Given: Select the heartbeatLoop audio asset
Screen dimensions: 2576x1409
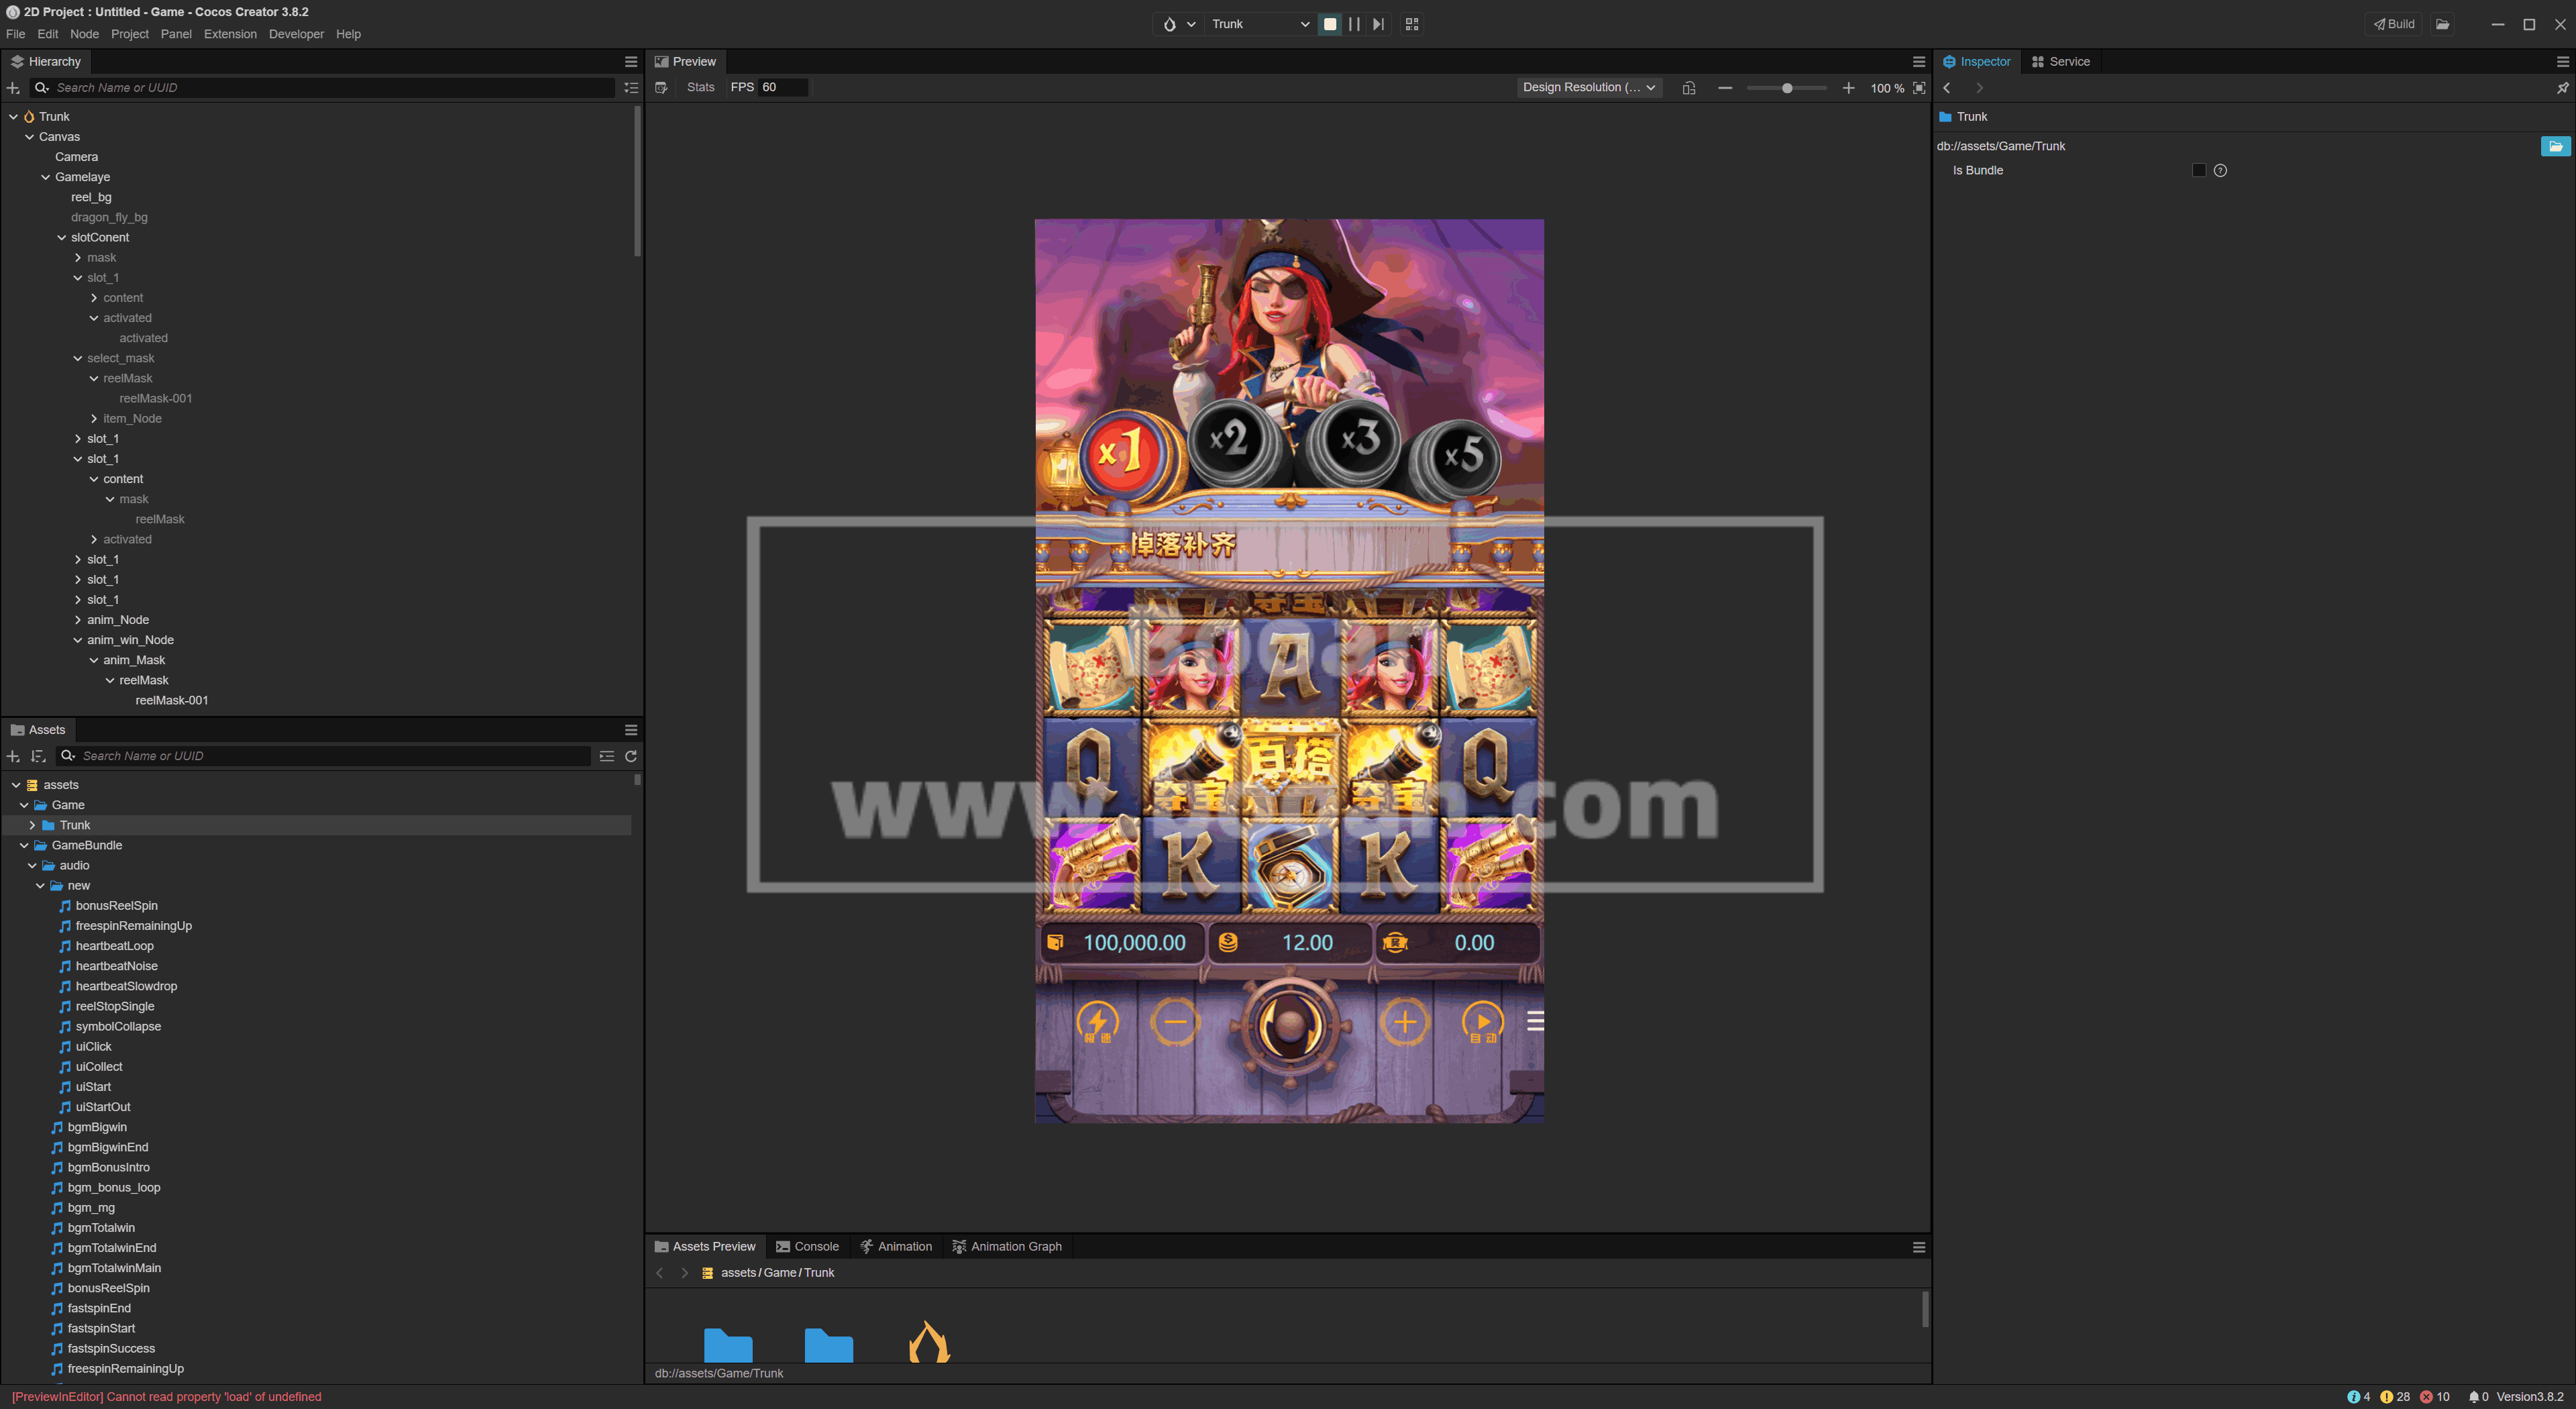Looking at the screenshot, I should [x=114, y=946].
